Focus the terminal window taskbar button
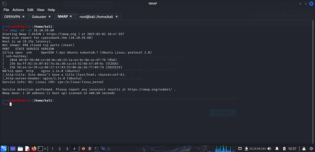Image resolution: width=315 pixels, height=152 pixels. [97, 149]
